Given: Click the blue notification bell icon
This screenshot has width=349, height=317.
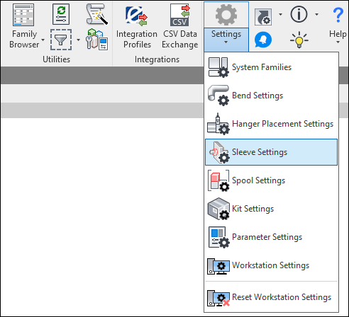Looking at the screenshot, I should point(263,40).
